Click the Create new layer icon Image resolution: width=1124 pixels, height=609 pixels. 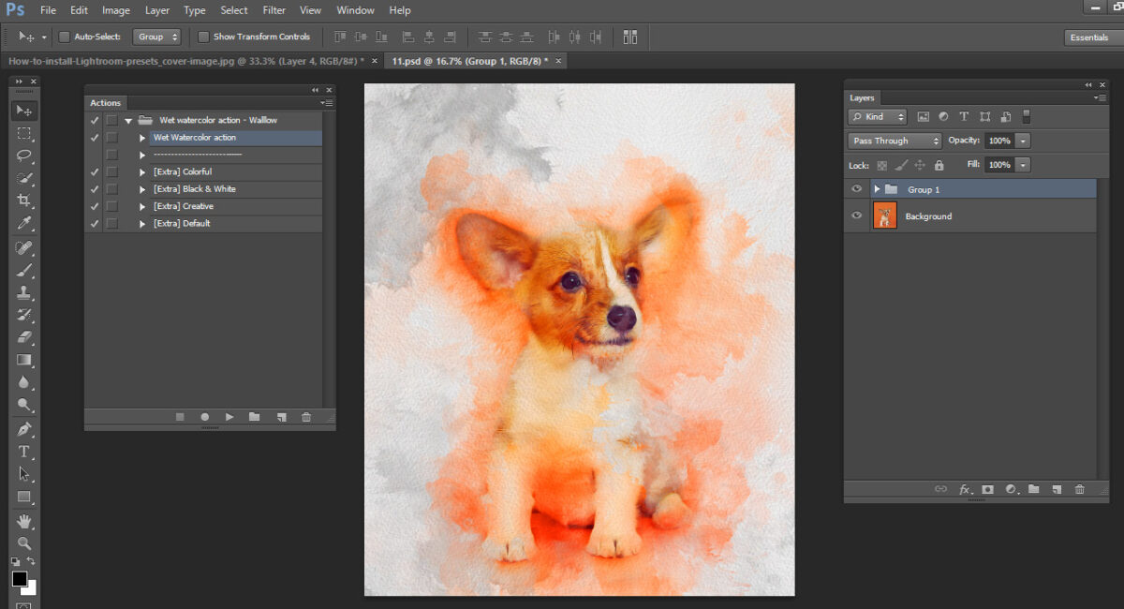[1057, 489]
